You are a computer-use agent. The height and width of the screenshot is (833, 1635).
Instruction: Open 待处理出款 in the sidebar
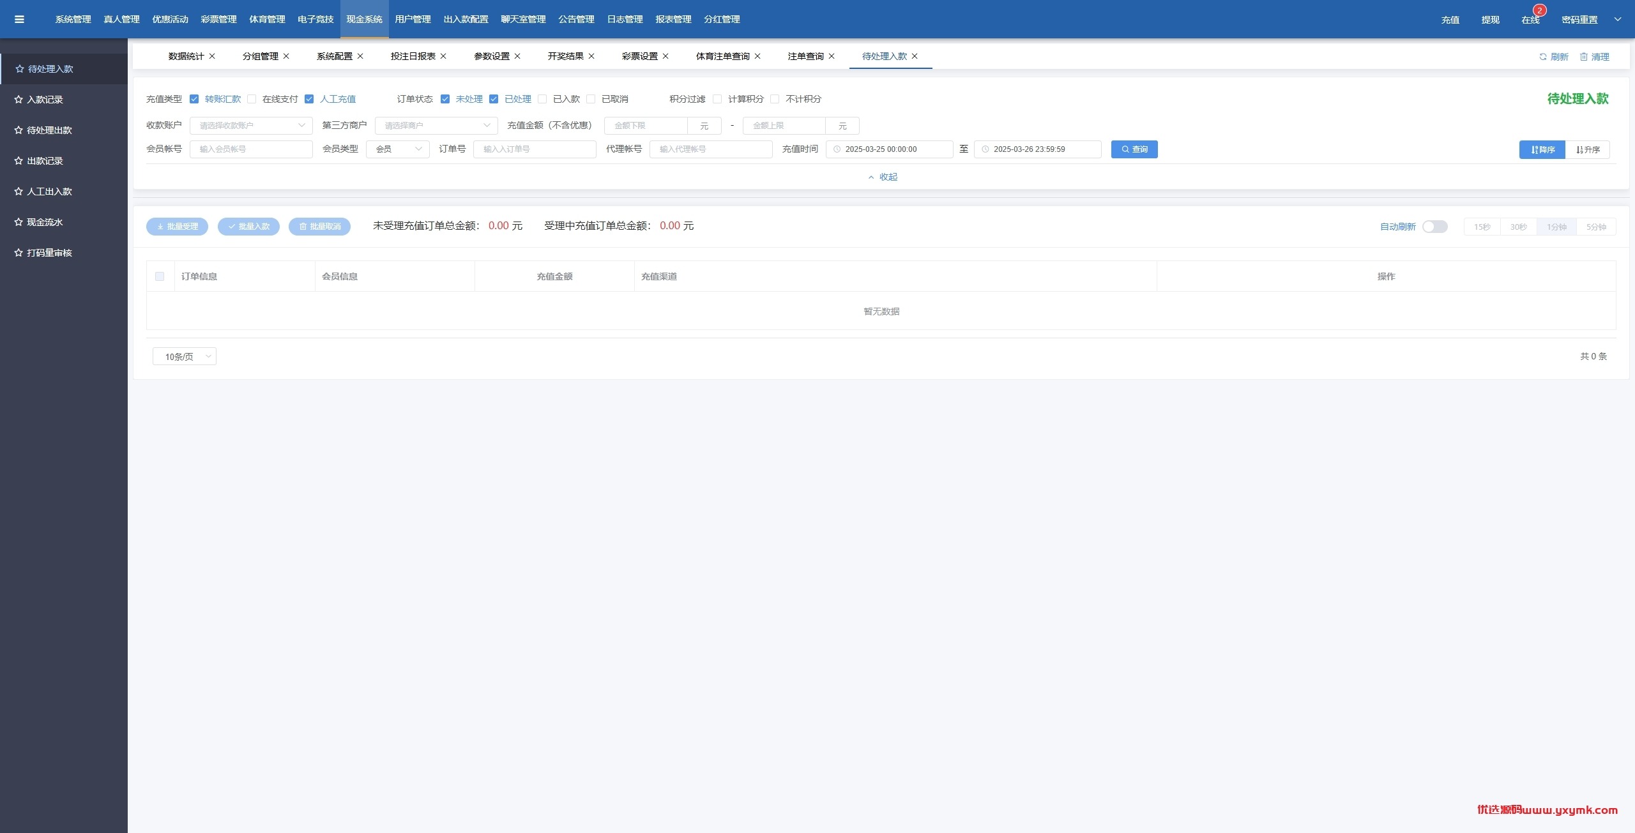64,130
